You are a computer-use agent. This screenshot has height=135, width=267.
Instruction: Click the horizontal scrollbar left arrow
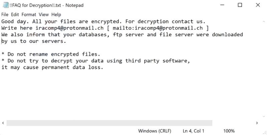point(3,123)
